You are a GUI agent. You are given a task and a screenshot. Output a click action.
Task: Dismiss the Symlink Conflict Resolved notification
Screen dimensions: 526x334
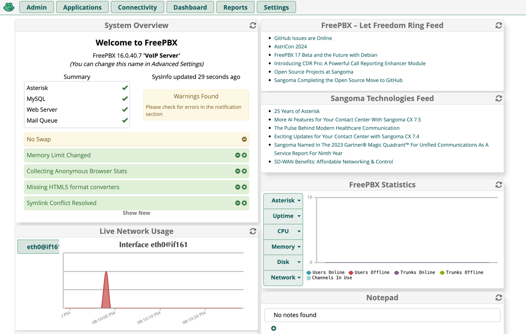(x=244, y=203)
